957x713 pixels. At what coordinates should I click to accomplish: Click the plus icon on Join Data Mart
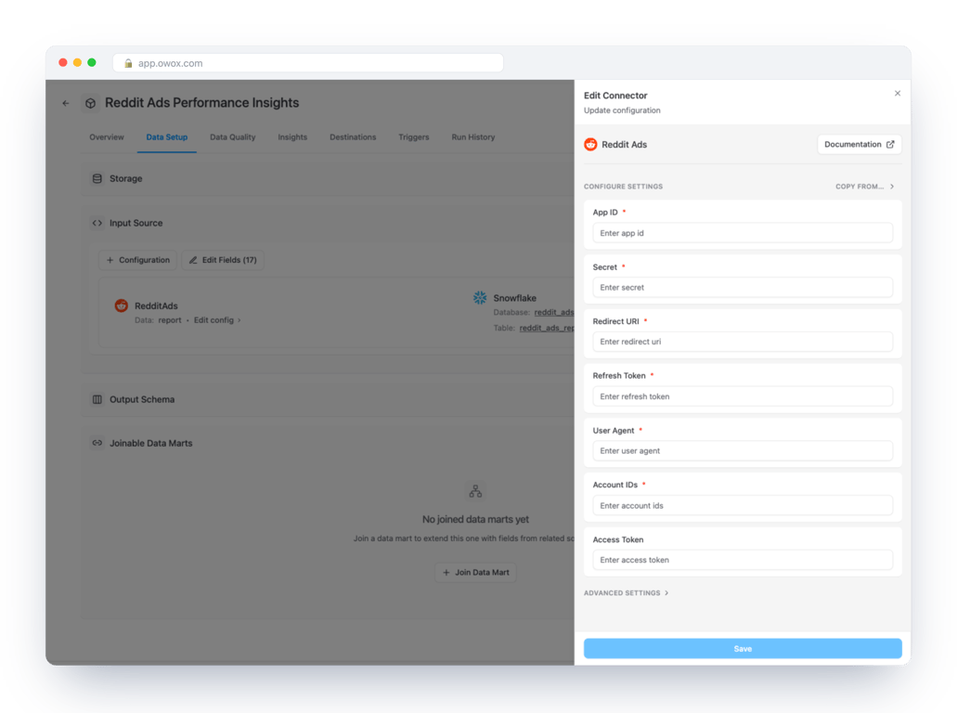pos(446,573)
